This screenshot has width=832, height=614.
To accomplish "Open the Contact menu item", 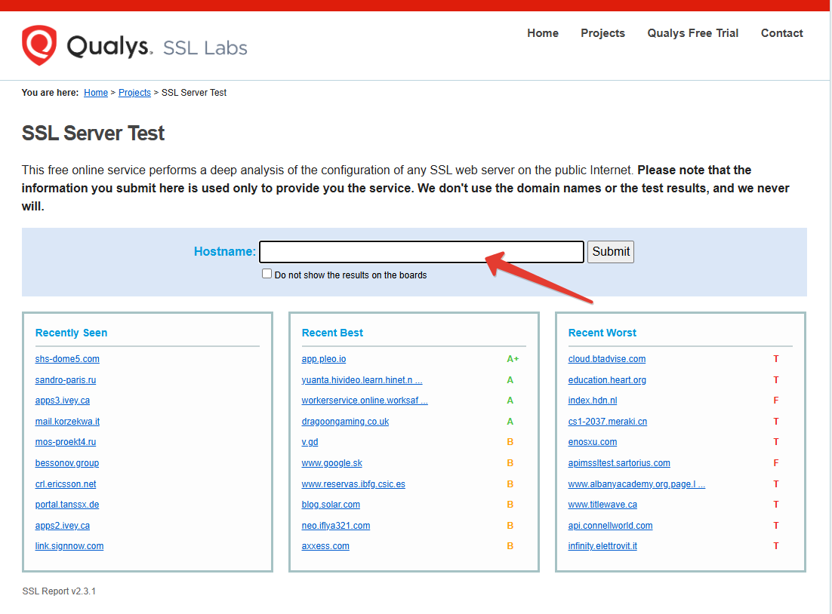I will 781,33.
